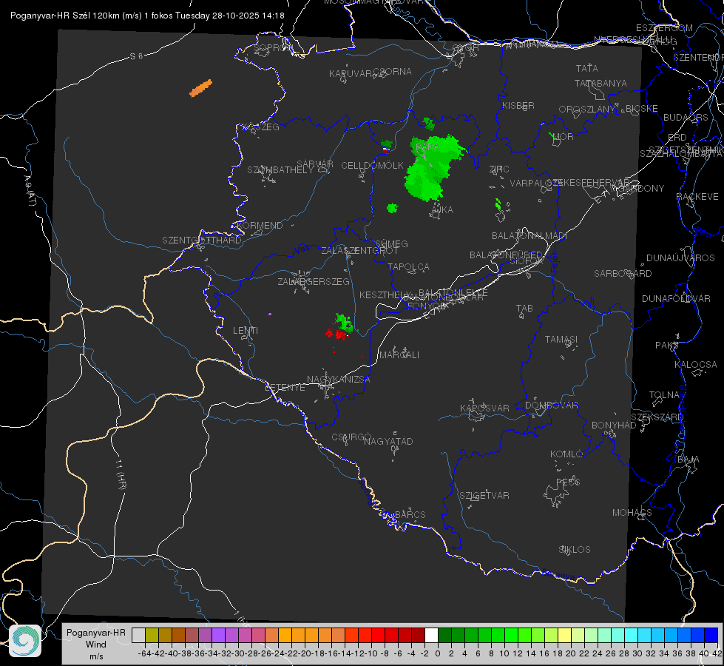Click the light gray first swatch in legend
This screenshot has height=666, width=724.
[138, 635]
